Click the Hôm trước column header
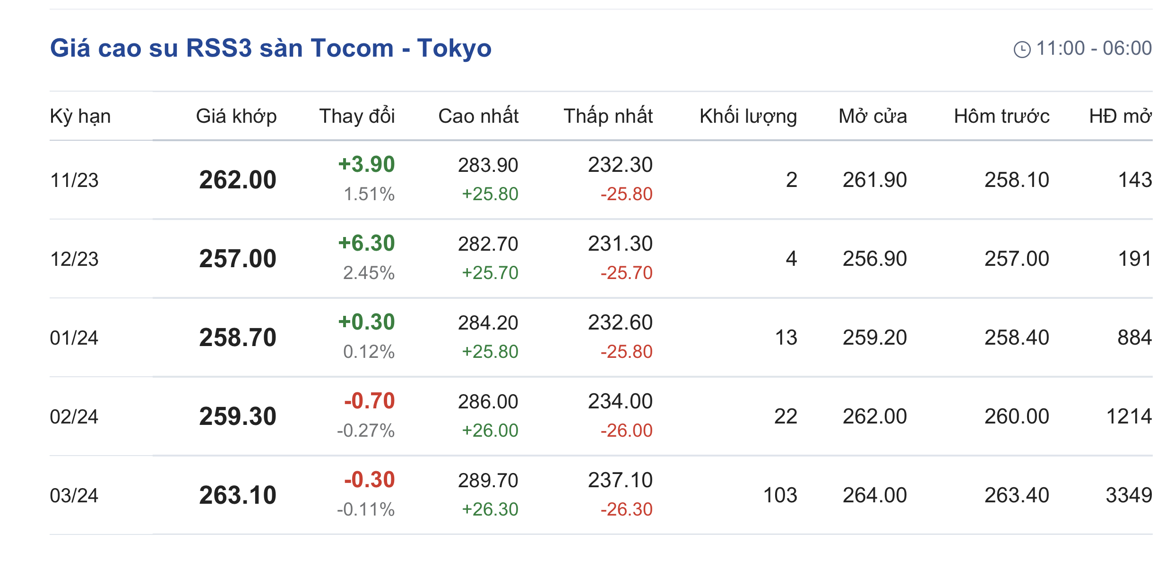1166x567 pixels. [x=1002, y=116]
